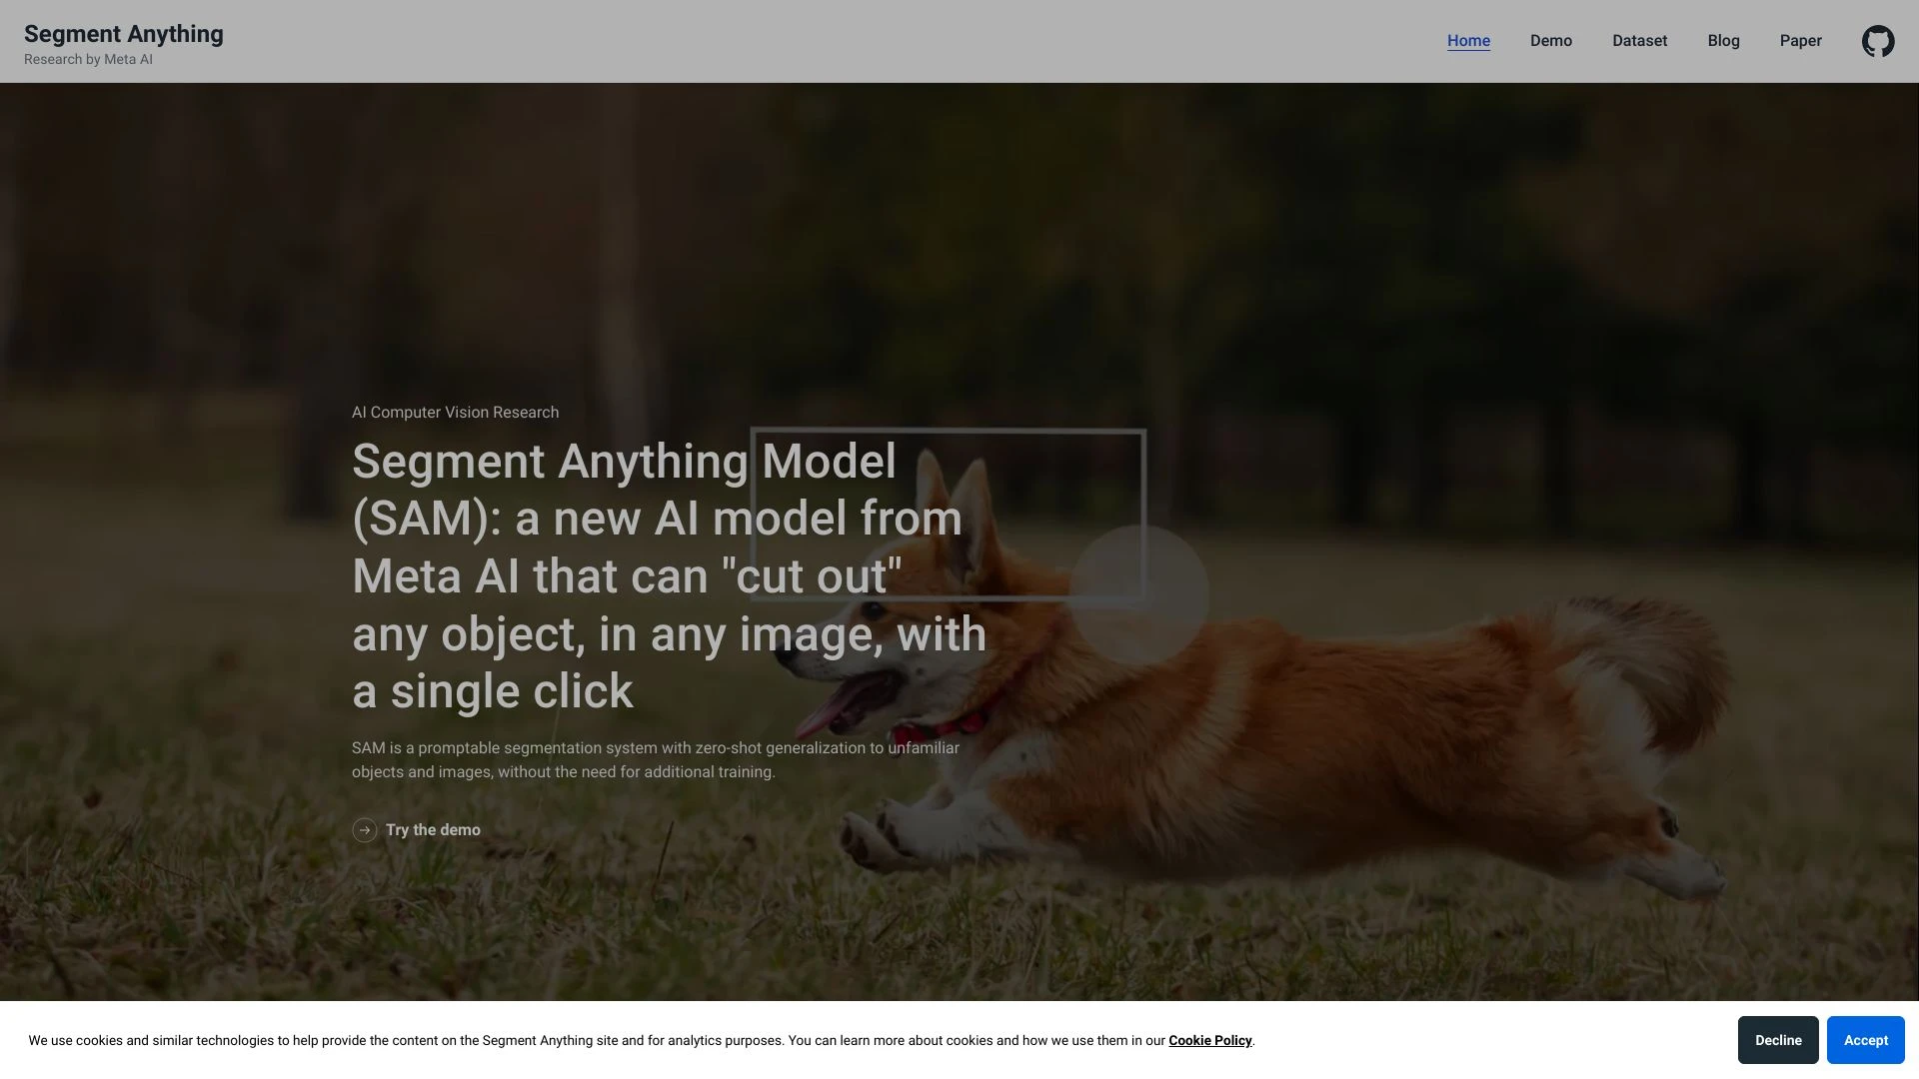Click the Research by Meta AI subtitle
Viewport: 1919px width, 1079px height.
(87, 59)
